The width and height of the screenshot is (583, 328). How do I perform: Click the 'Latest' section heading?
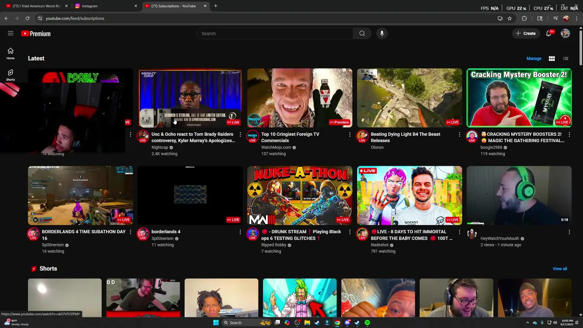[x=36, y=58]
